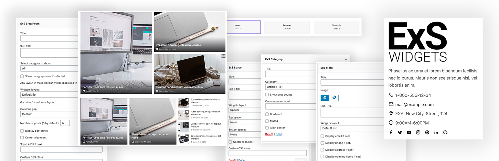Collapse the ExS Category widget panel arrow
The width and height of the screenshot is (499, 161).
tap(346, 59)
